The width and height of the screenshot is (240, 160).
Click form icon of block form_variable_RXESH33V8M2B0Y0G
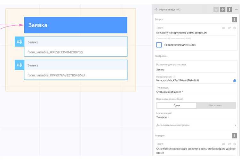click(20, 42)
